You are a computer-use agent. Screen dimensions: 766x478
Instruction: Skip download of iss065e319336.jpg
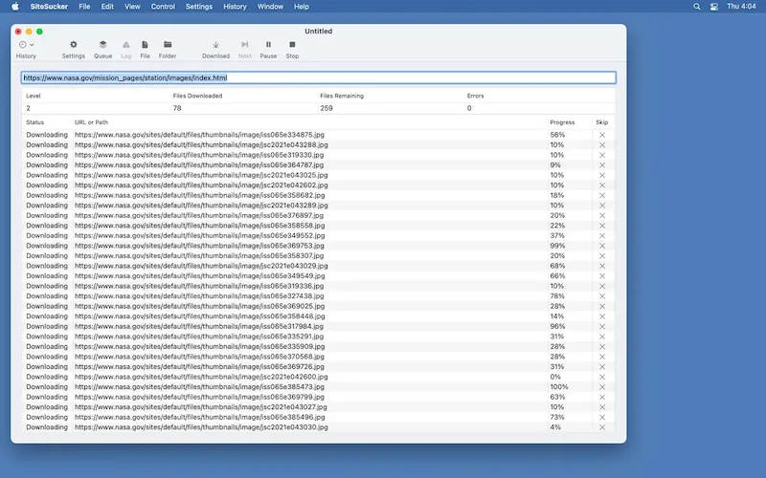pyautogui.click(x=602, y=286)
